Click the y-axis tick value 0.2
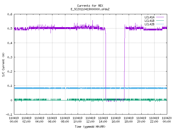Viewport: 172px width, 129px height. tap(10, 71)
